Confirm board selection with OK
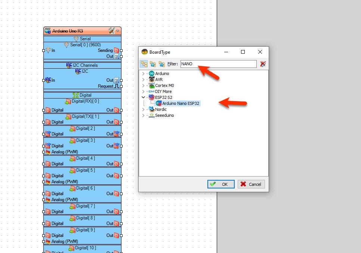Viewport: 361px width, 253px height. pos(221,184)
